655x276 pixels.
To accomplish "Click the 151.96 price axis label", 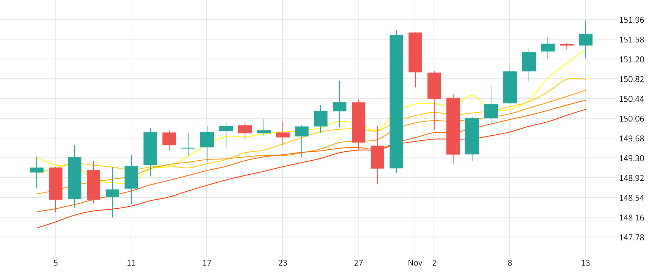I will [x=631, y=20].
